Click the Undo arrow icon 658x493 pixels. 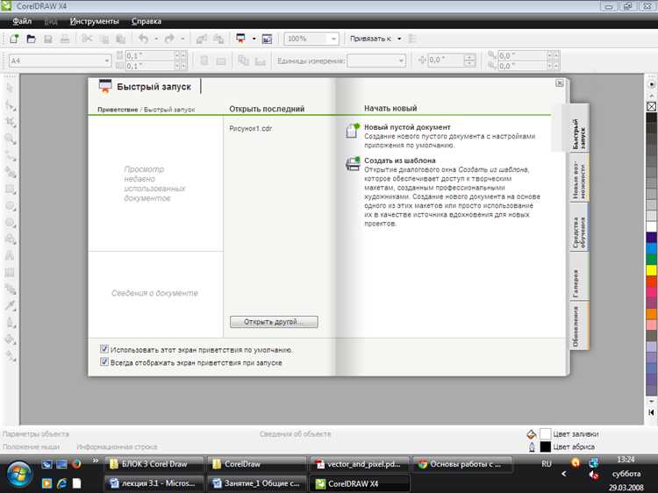tap(144, 39)
